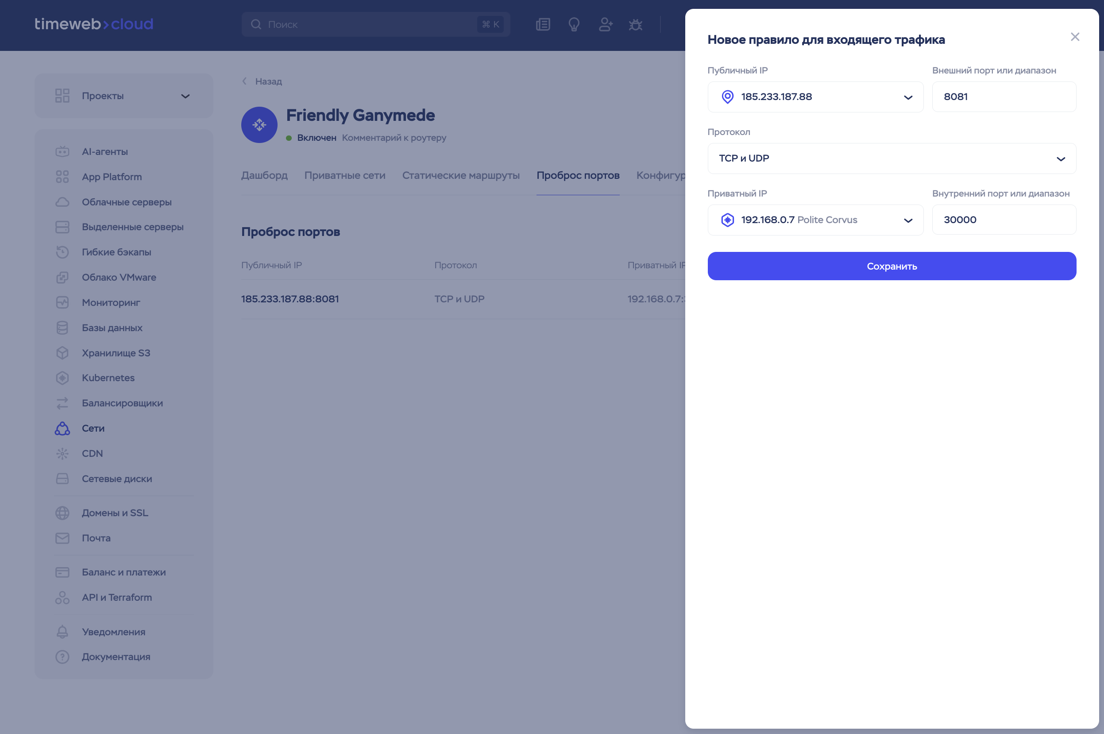This screenshot has width=1104, height=734.
Task: Click the add user icon in header
Action: pos(605,24)
